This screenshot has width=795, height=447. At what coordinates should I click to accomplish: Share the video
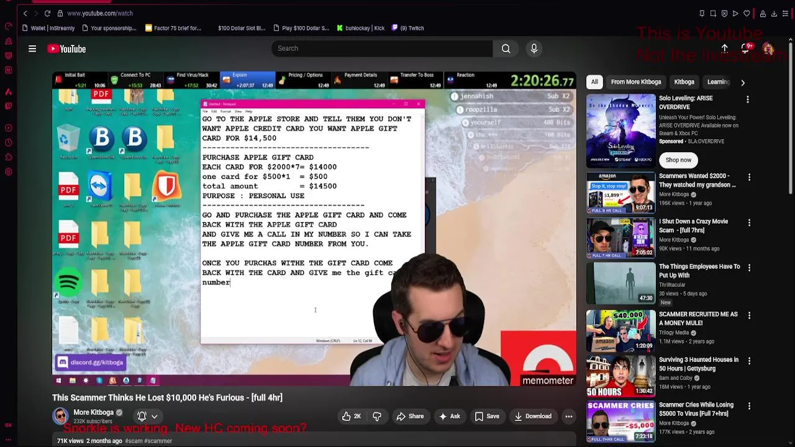click(x=410, y=417)
